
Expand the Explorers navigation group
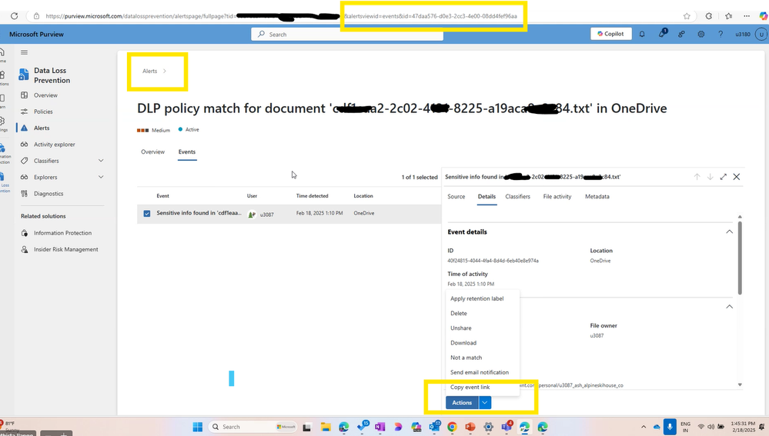(x=101, y=177)
